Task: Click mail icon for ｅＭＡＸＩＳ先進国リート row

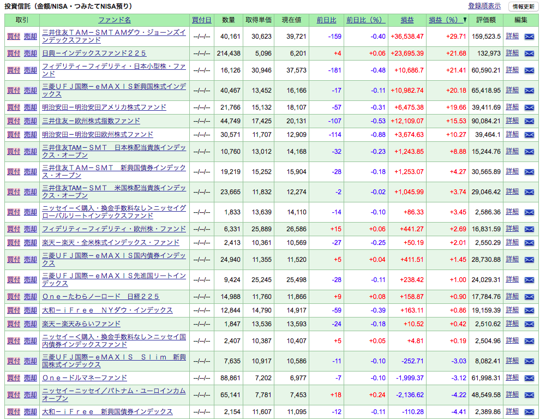Action: (529, 280)
